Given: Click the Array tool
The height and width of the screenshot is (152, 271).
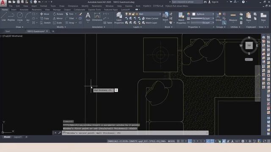Looking at the screenshot, I should (x=70, y=22).
